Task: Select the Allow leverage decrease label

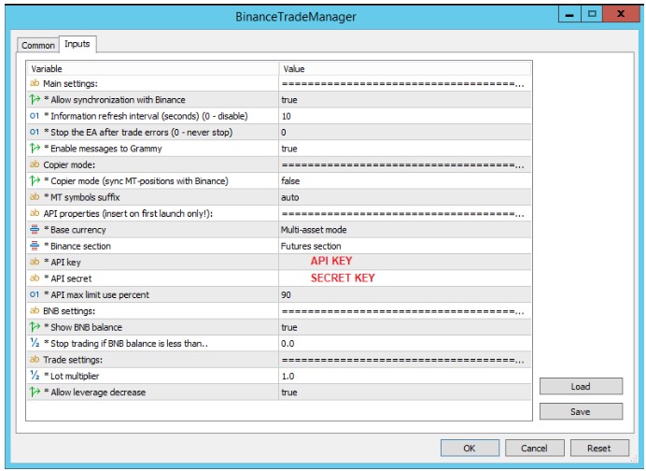Action: pos(95,392)
